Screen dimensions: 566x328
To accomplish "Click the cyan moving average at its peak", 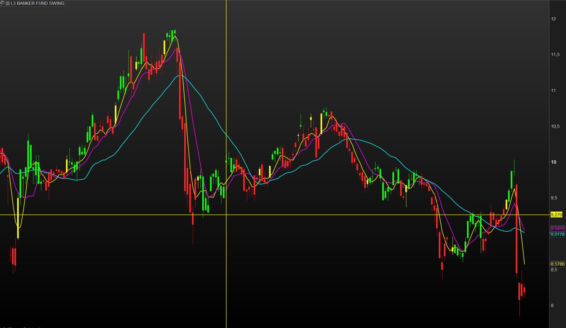I will [x=181, y=75].
